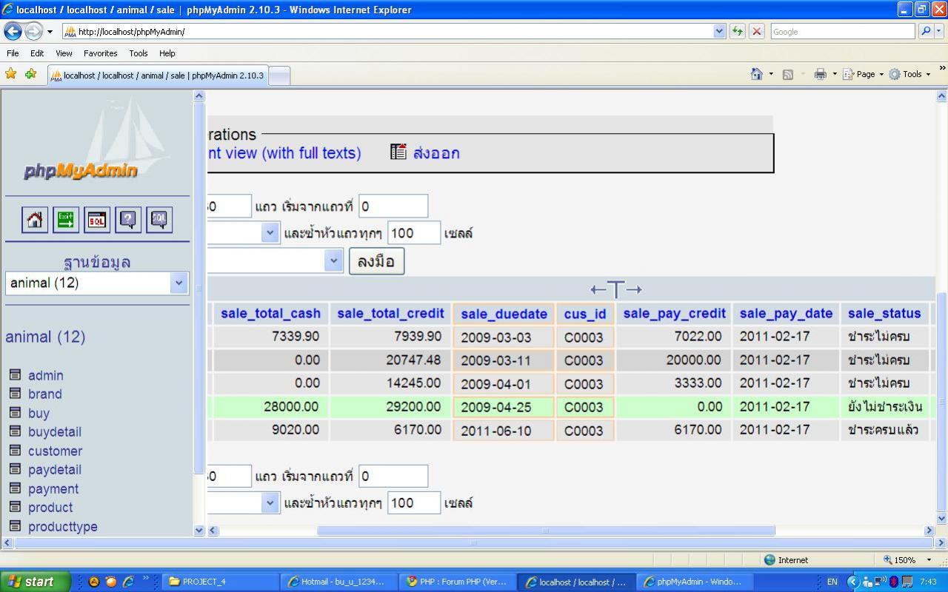
Task: Click the Start button
Action: 35,582
